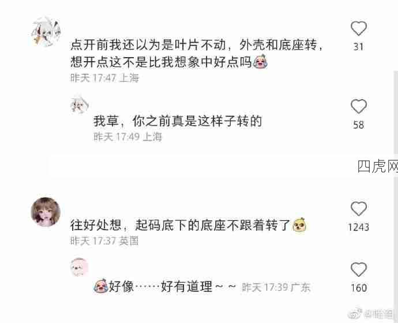Tap the heart above 1243 likes
This screenshot has width=398, height=323.
(x=358, y=209)
